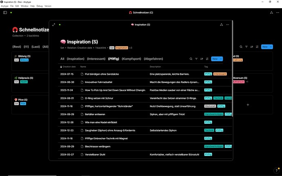This screenshot has height=176, width=282.
Task: Open filter icon in Schnellnotizen collection toolbar
Action: tap(246, 47)
